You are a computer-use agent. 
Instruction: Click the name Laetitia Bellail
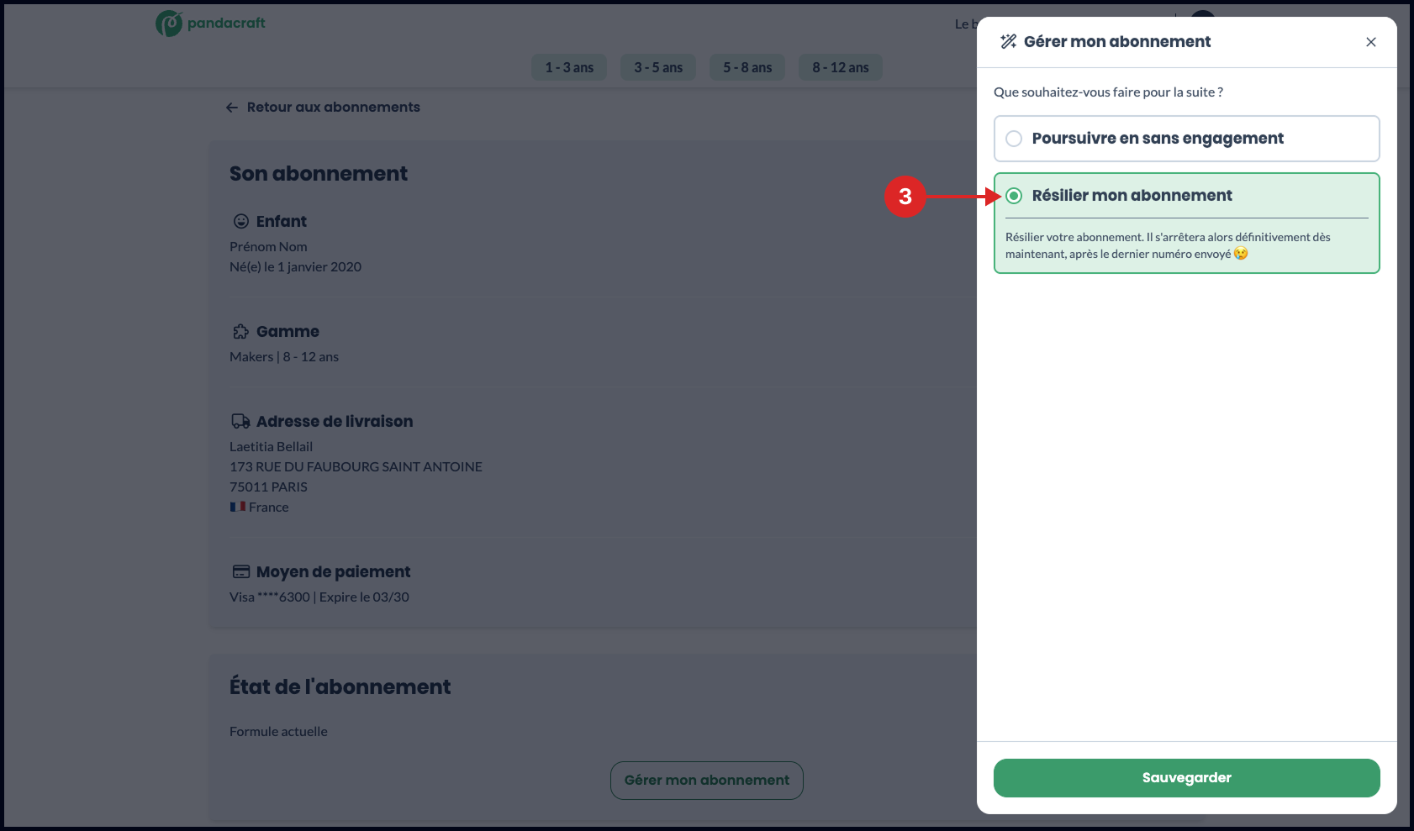[x=271, y=447]
